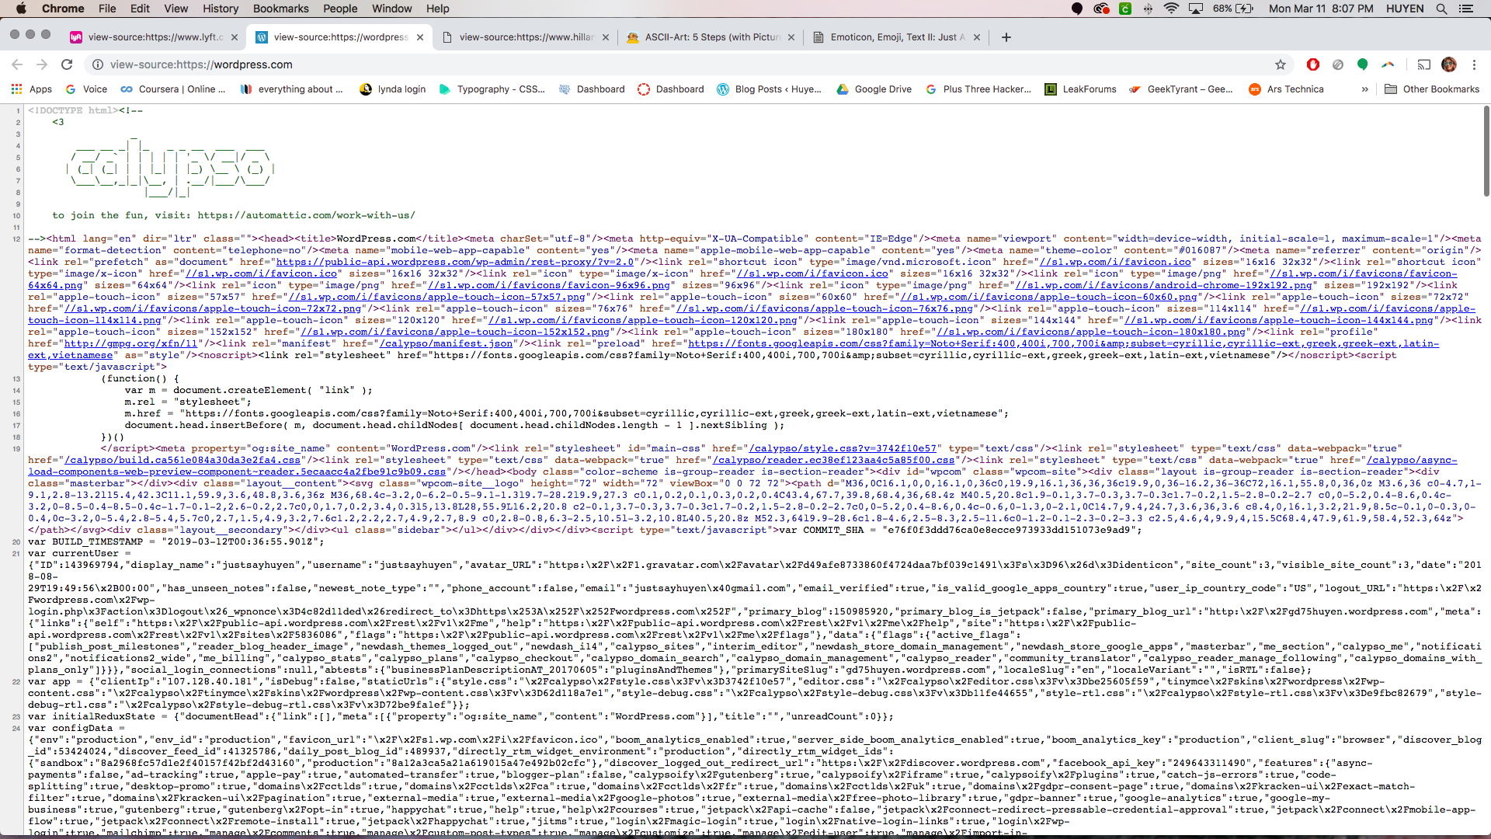Open the calypso/manifest.json link
The image size is (1491, 839).
coord(447,343)
